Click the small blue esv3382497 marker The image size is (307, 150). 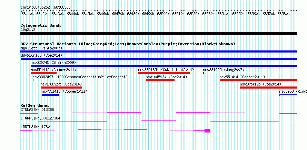[33, 80]
